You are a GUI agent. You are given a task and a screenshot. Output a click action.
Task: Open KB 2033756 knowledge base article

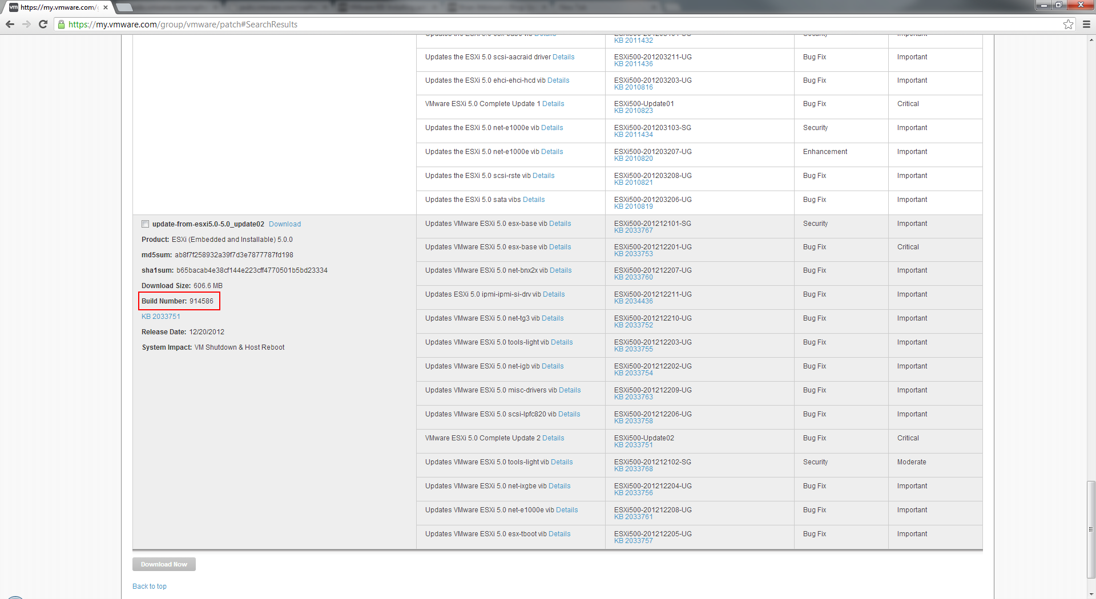(x=634, y=493)
